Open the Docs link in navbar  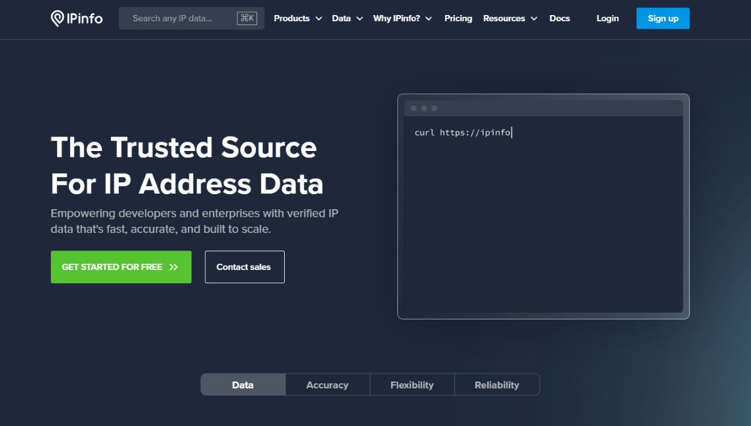[559, 18]
